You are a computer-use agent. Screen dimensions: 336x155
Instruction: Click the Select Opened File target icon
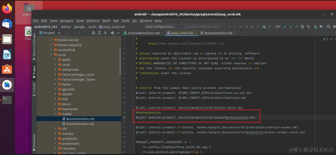93,33
